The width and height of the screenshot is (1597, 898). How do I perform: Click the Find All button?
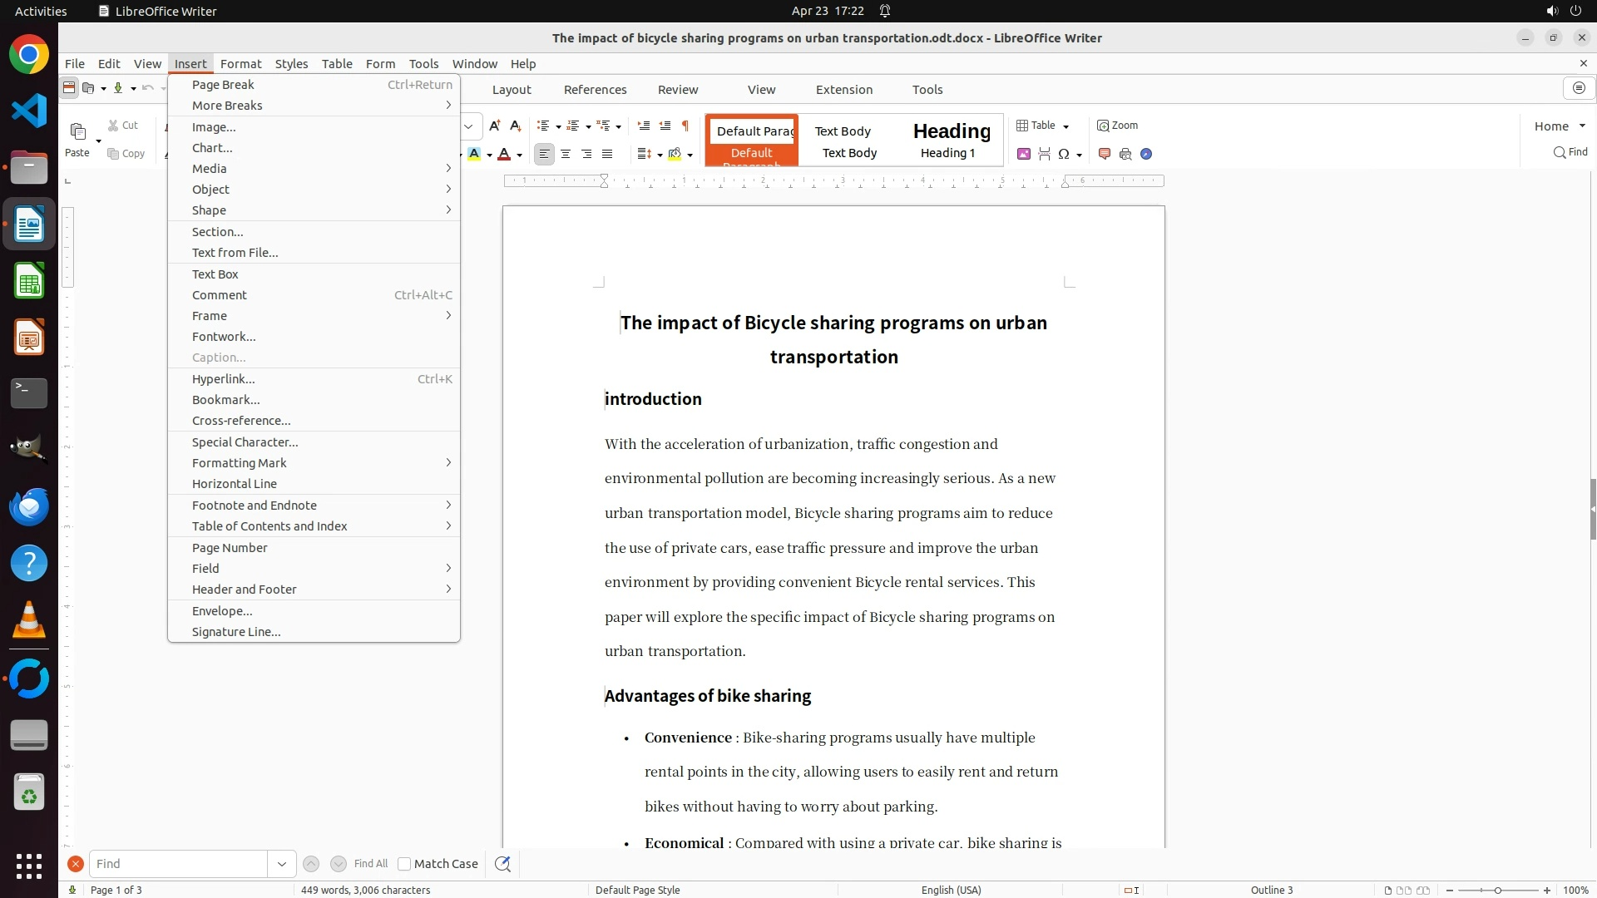click(x=370, y=864)
